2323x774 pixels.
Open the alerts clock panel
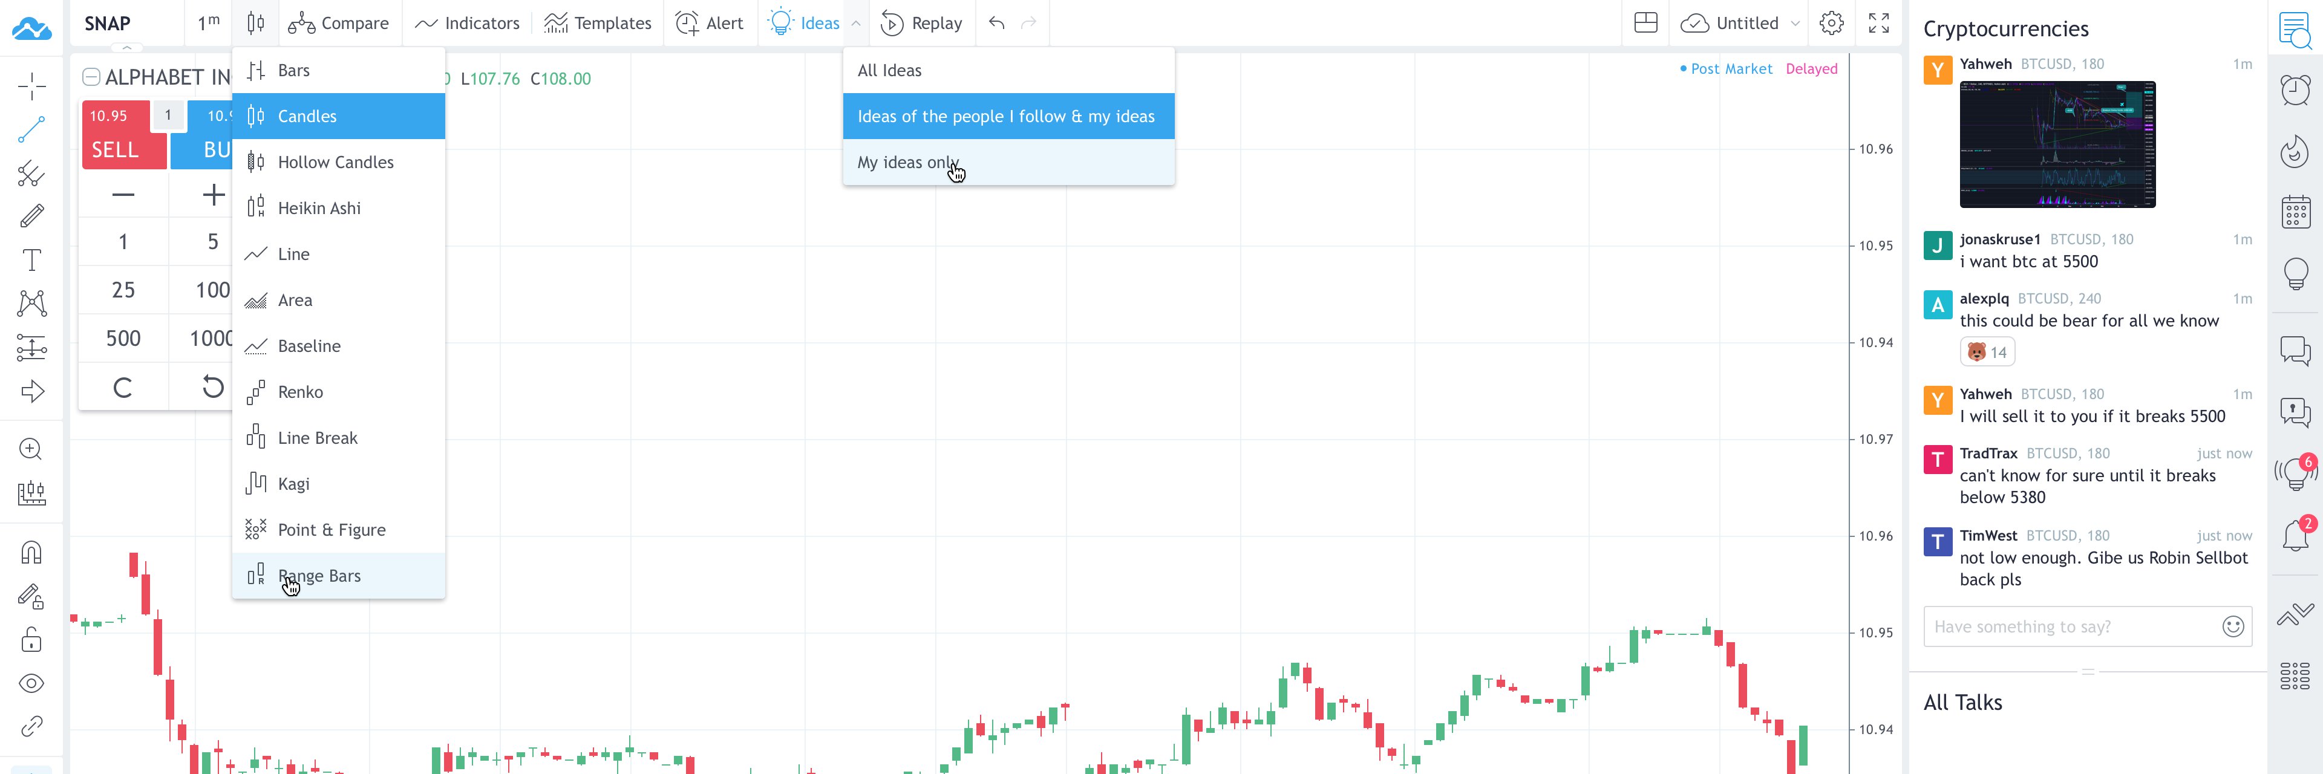(2296, 89)
